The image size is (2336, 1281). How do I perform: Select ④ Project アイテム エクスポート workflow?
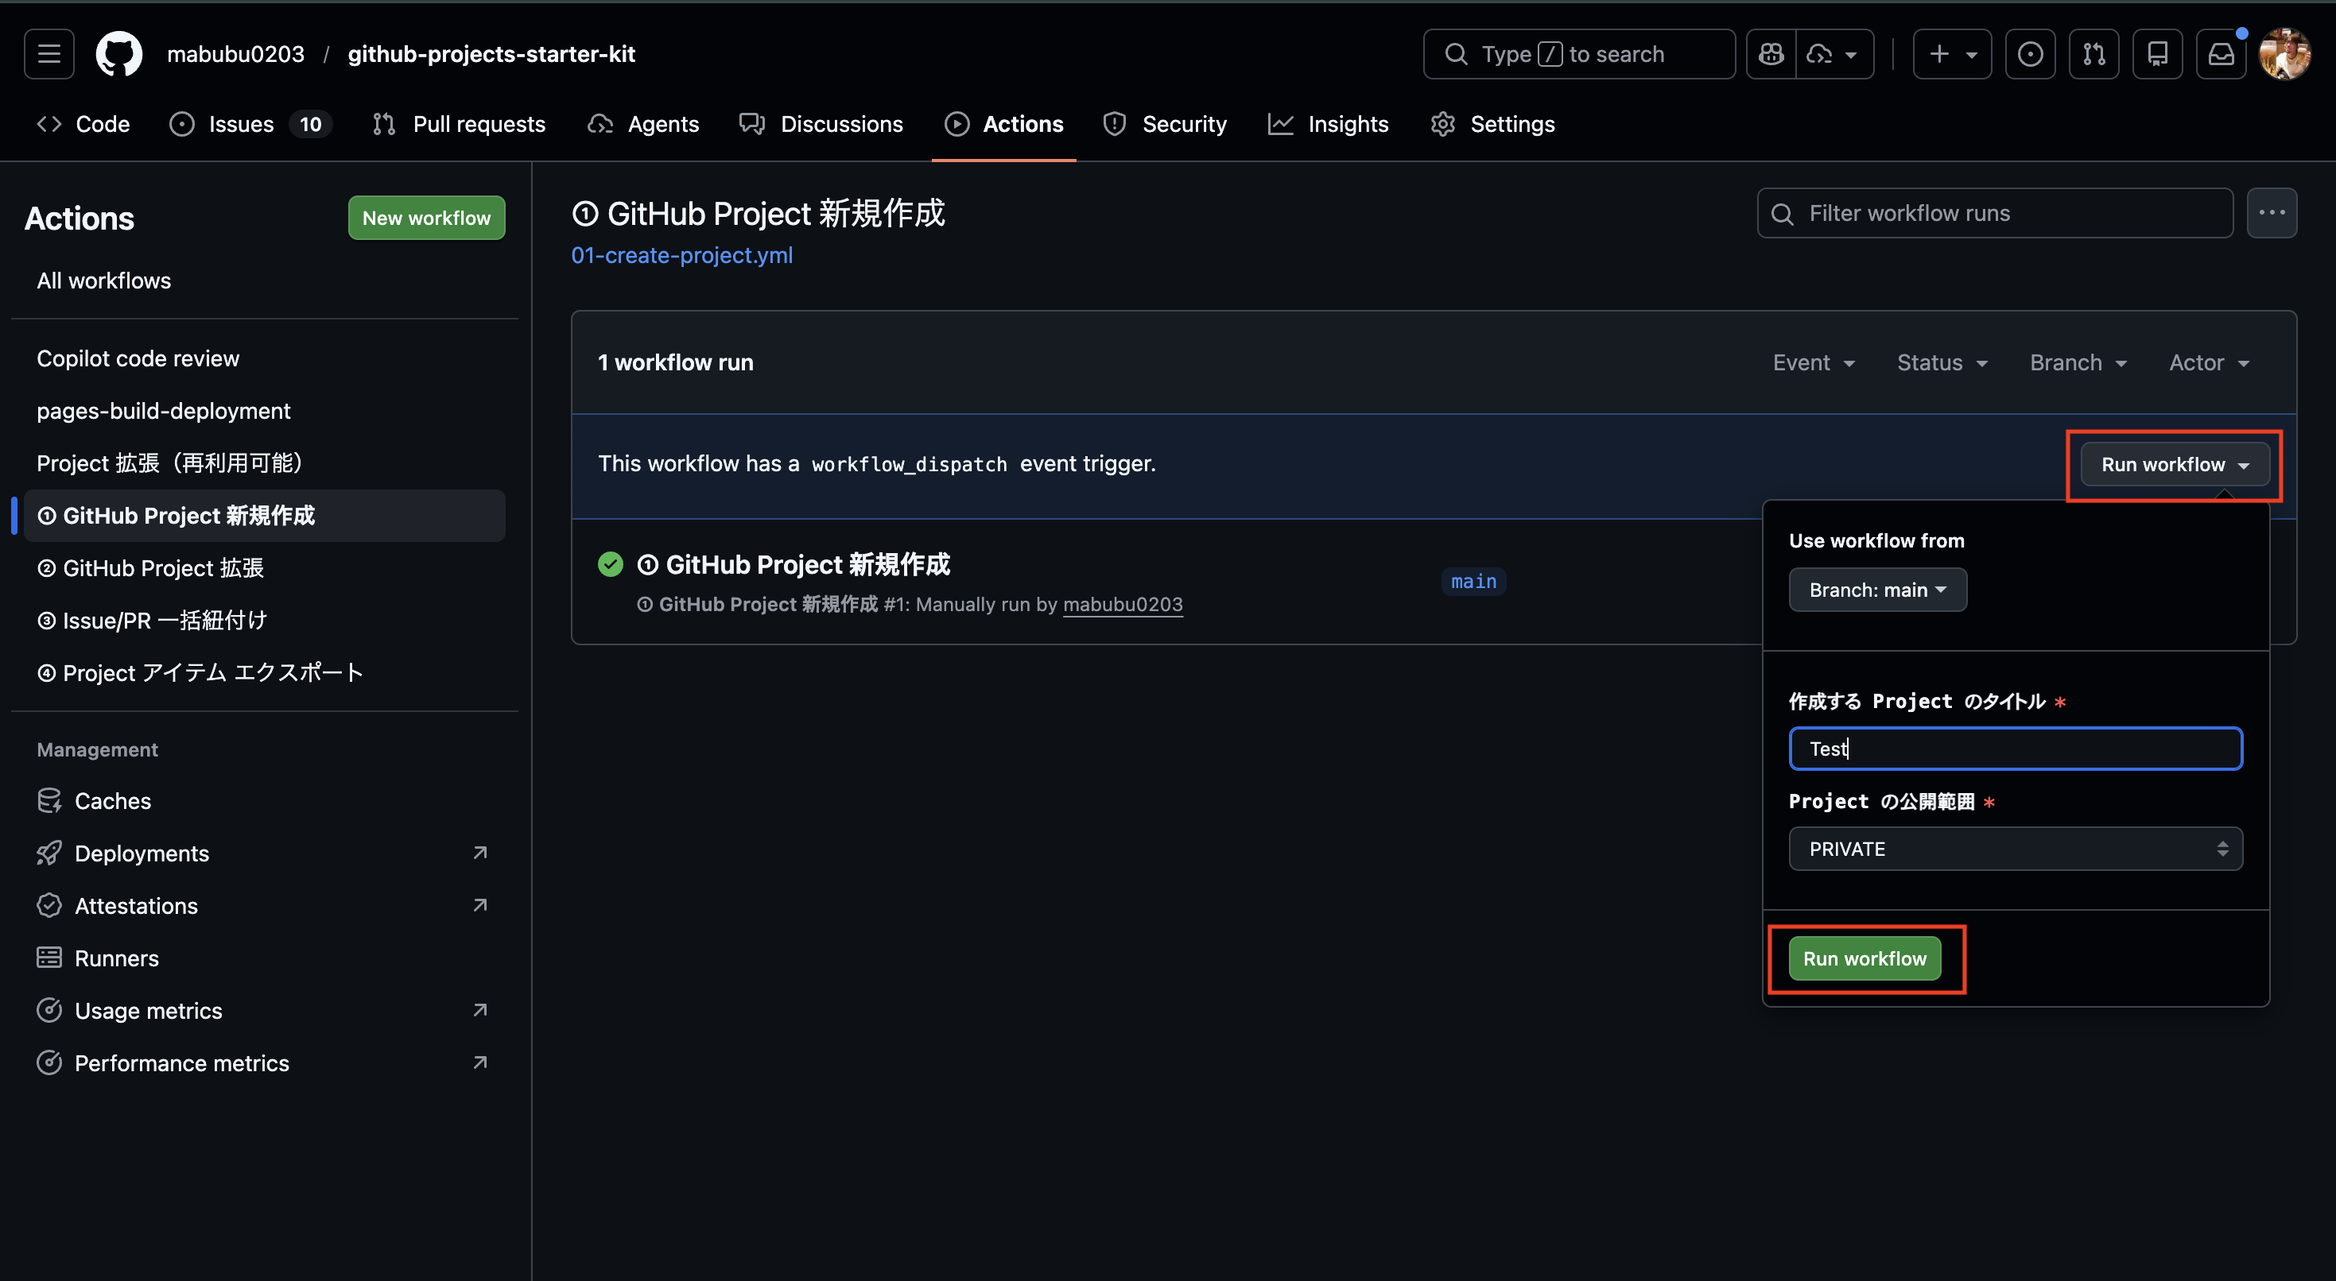pyautogui.click(x=265, y=672)
